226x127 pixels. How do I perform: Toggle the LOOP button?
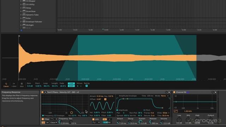click(71, 83)
